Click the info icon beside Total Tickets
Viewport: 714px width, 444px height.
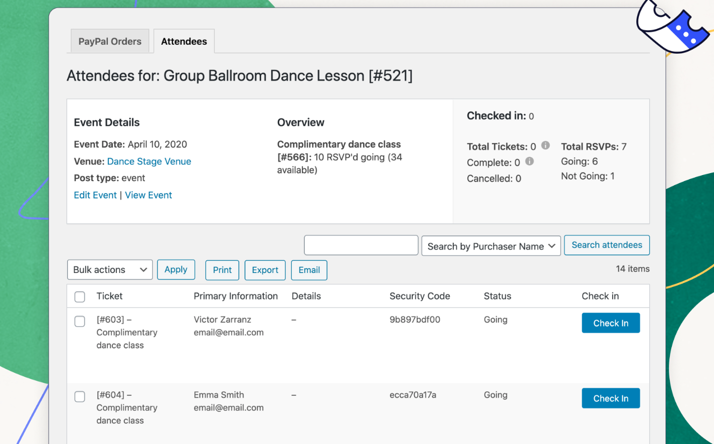[546, 145]
